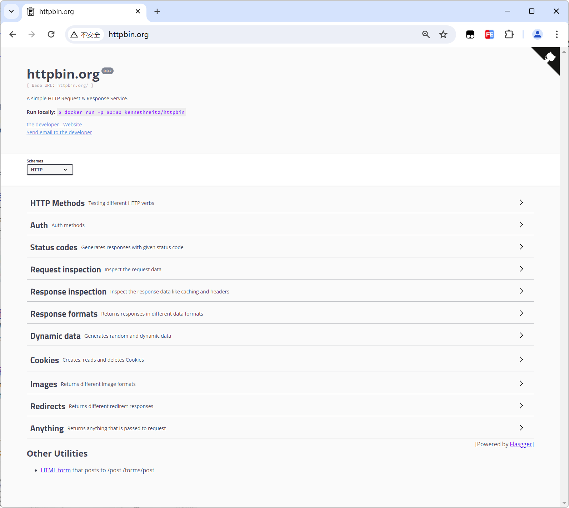This screenshot has width=569, height=508.
Task: Open the black extension icon with two eyes
Action: click(470, 34)
